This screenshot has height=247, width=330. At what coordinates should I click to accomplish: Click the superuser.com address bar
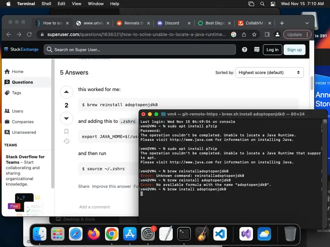(136, 34)
